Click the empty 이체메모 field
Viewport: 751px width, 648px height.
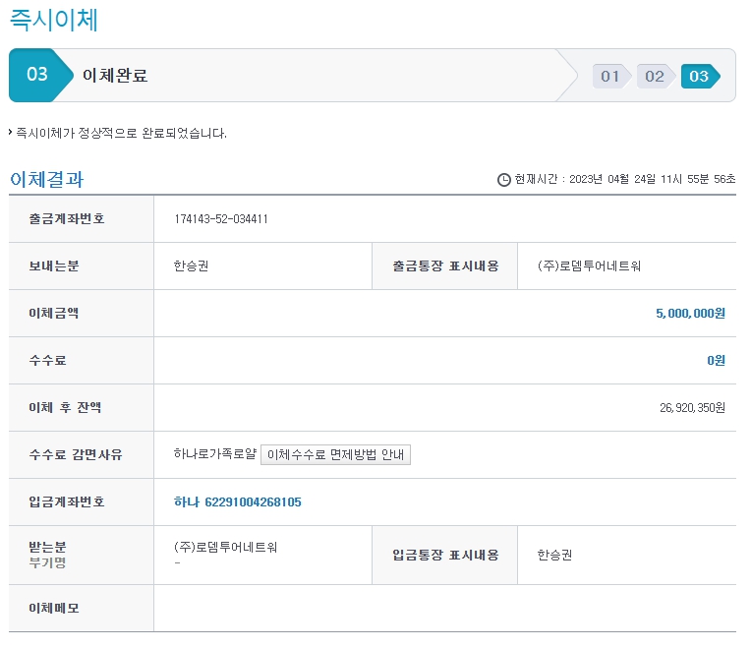442,608
